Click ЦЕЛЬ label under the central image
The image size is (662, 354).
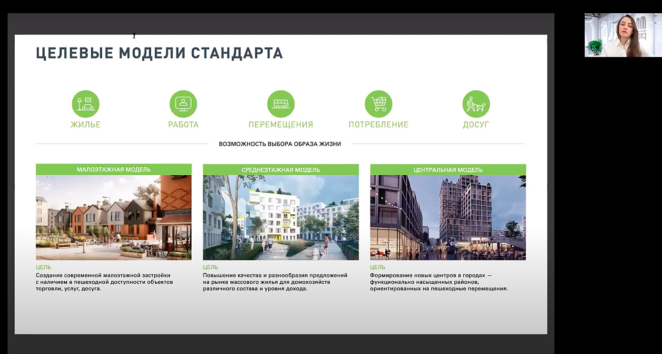(x=378, y=268)
